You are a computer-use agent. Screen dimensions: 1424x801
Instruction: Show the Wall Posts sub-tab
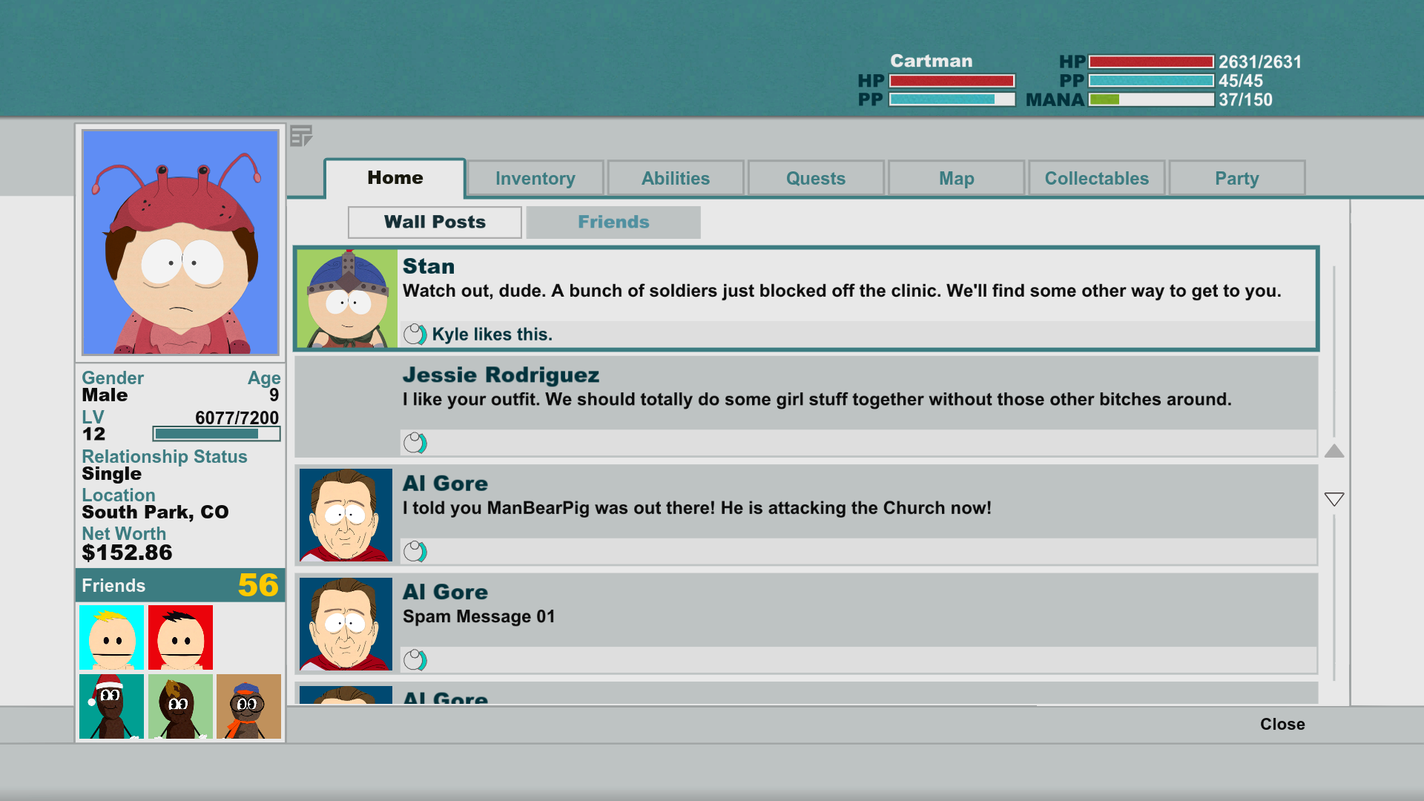(435, 222)
